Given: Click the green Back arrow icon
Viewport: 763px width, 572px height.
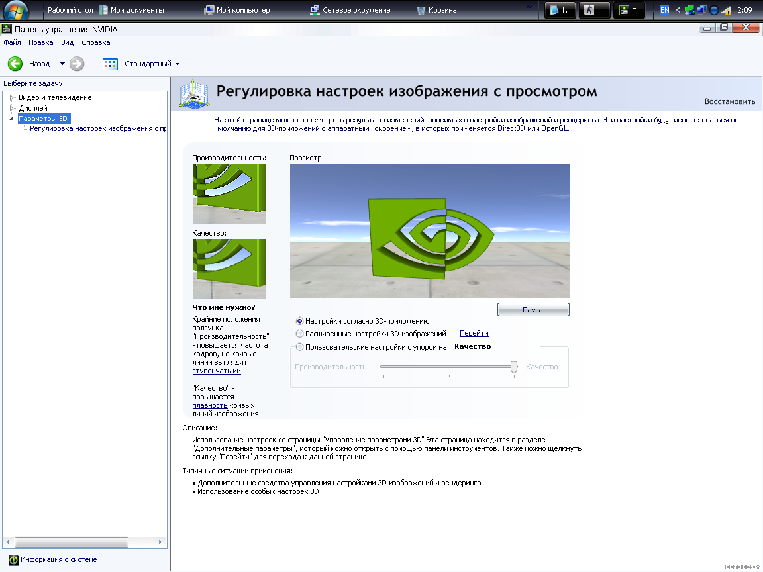Looking at the screenshot, I should pos(15,64).
